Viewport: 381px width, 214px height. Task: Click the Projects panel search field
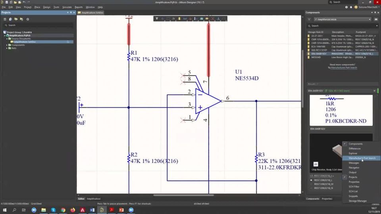(x=38, y=25)
